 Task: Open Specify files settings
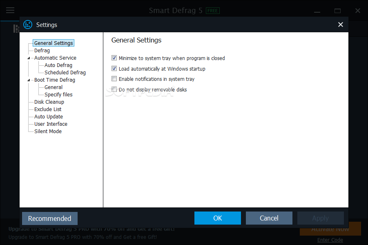point(58,95)
